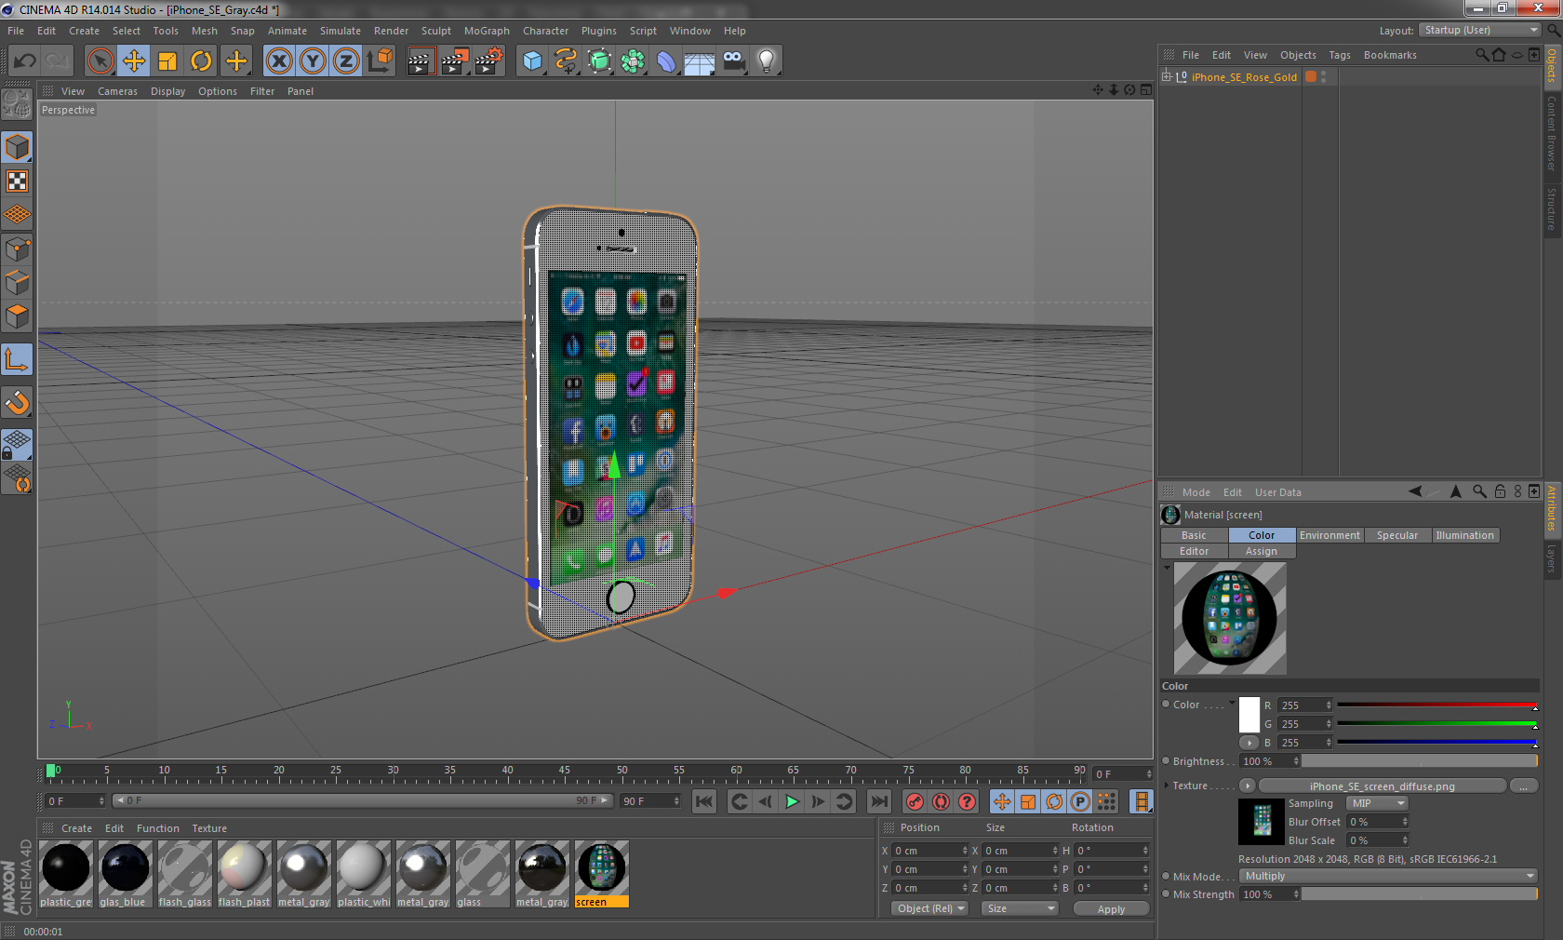Add a Camera object
This screenshot has height=940, width=1563.
point(733,61)
